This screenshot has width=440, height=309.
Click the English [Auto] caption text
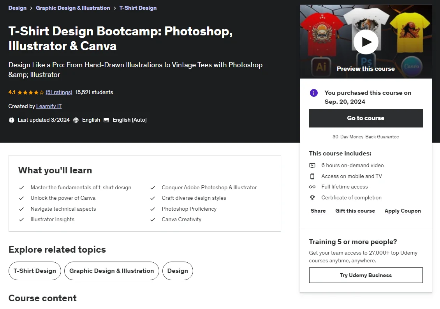[130, 120]
